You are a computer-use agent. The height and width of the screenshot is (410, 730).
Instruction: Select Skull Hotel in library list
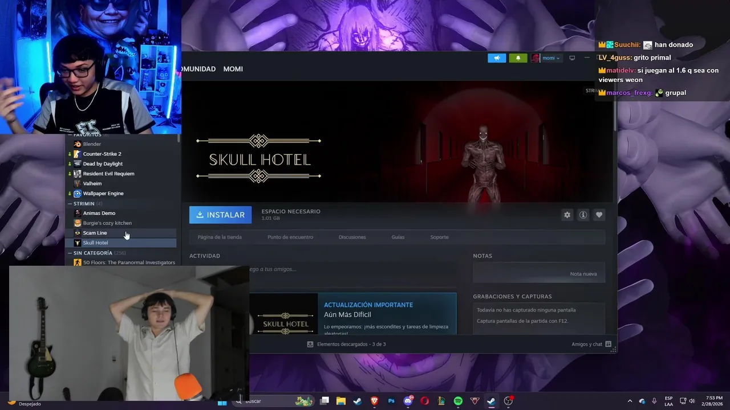tap(122, 243)
